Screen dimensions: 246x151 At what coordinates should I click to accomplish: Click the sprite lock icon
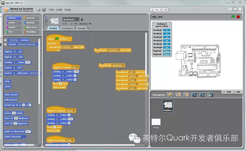(x=82, y=19)
